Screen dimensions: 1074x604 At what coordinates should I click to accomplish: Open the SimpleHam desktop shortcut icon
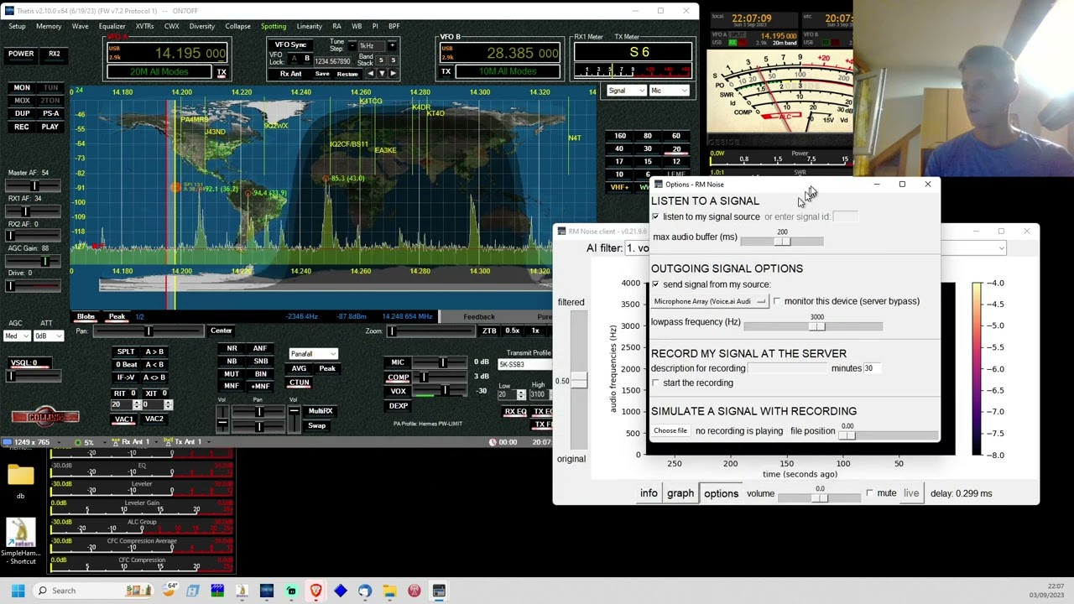point(20,543)
